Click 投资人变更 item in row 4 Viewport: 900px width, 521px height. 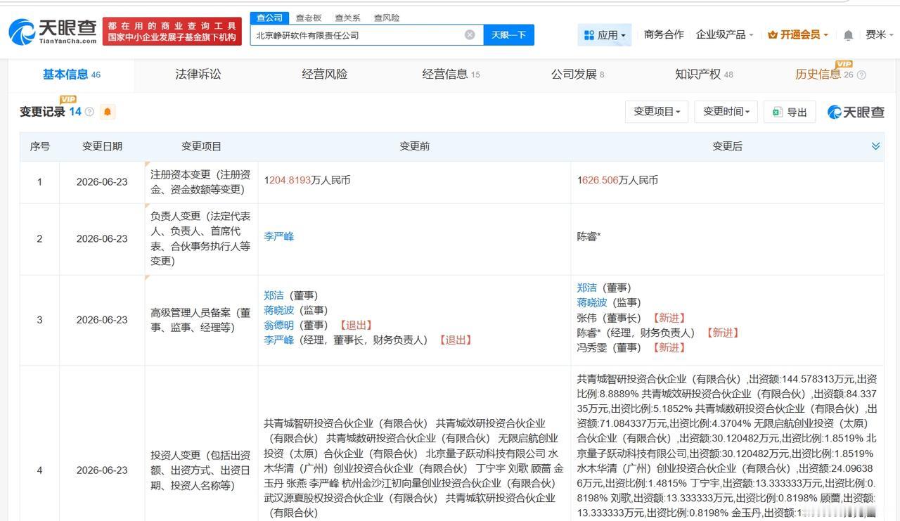[x=200, y=470]
